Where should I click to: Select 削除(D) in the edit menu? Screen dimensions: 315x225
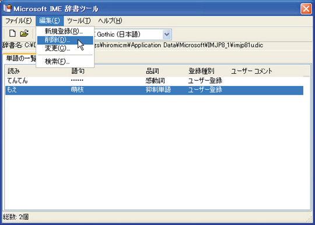tap(65, 40)
